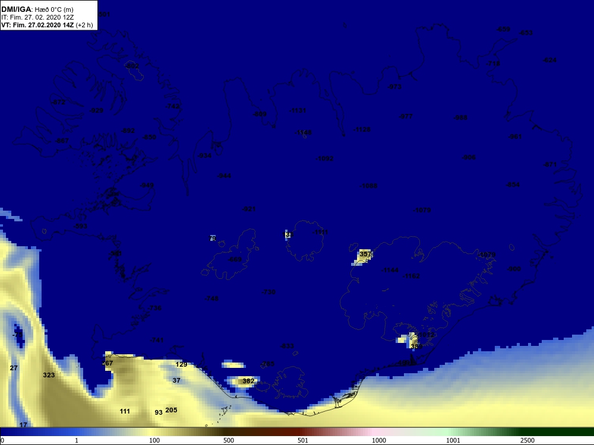
Task: Click the legend label '1000'
Action: point(379,440)
